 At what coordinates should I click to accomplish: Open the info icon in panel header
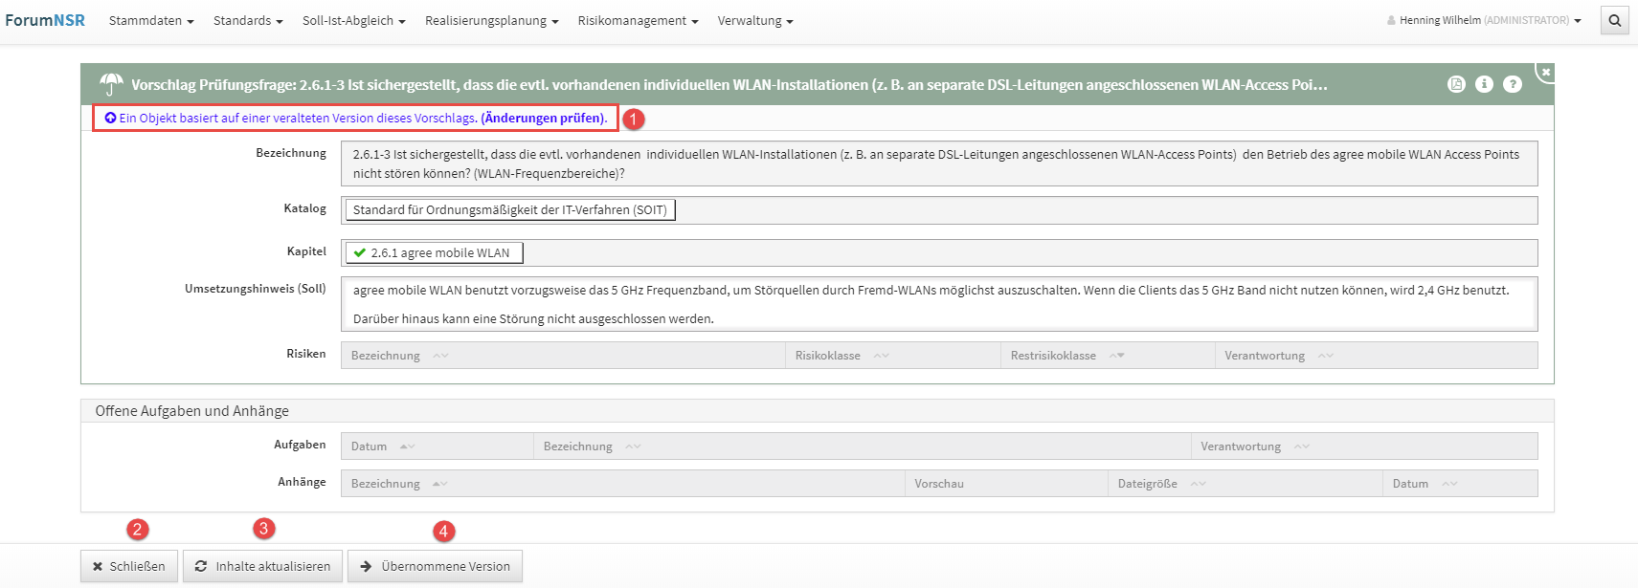1484,84
